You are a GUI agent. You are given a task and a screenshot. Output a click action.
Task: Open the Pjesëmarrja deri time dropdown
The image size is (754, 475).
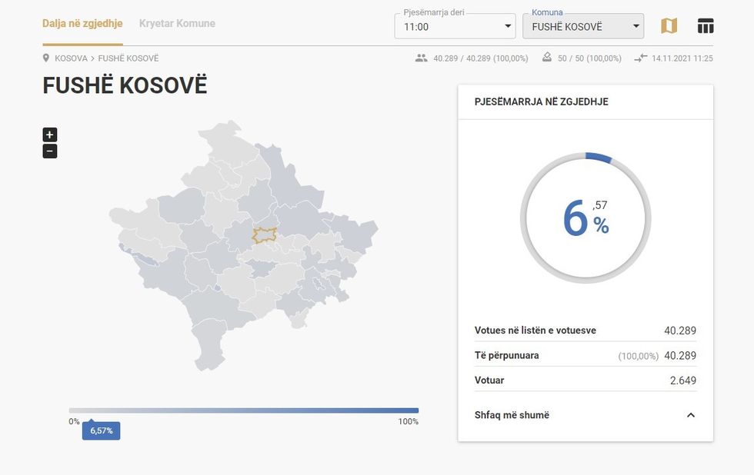507,25
